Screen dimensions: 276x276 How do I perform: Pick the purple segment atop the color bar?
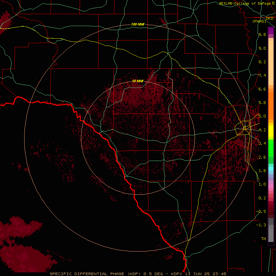[271, 31]
